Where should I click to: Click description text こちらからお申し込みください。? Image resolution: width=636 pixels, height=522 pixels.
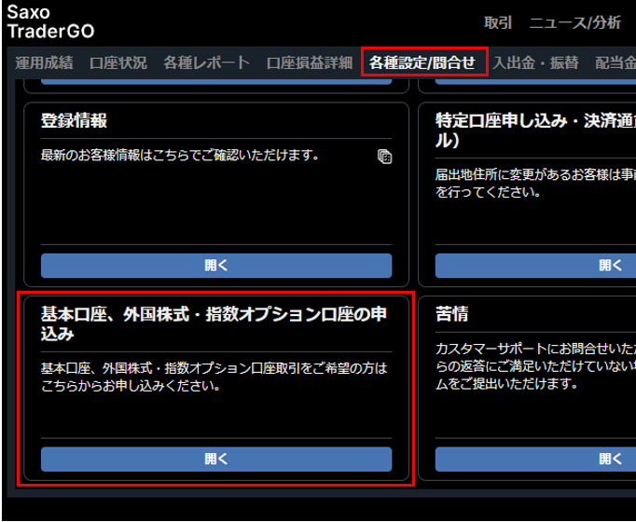131,386
